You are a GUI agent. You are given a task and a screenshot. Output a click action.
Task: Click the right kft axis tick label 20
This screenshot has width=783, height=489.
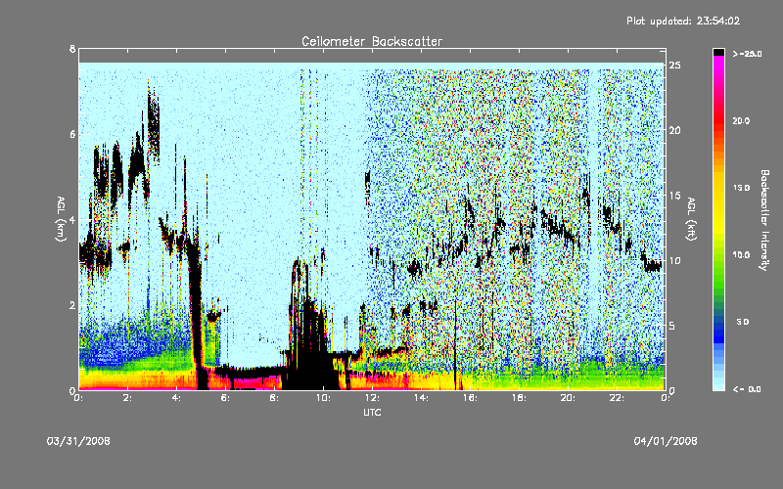pos(674,130)
